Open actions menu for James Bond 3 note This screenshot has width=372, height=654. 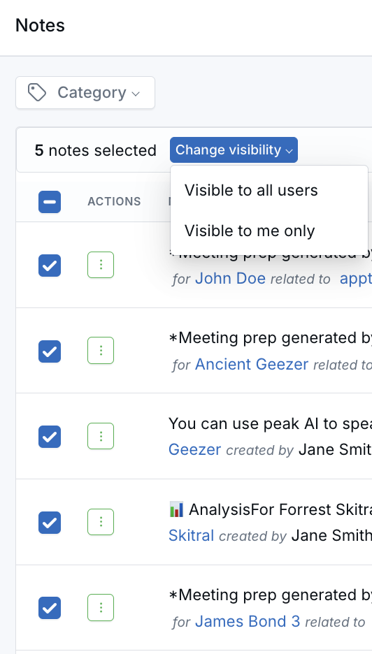click(x=101, y=608)
